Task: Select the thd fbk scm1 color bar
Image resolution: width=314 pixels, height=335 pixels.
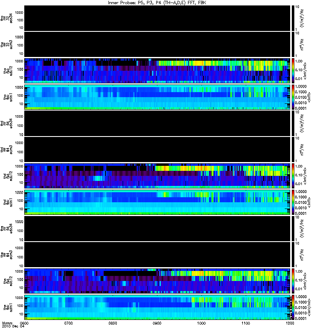Action: (x=293, y=202)
